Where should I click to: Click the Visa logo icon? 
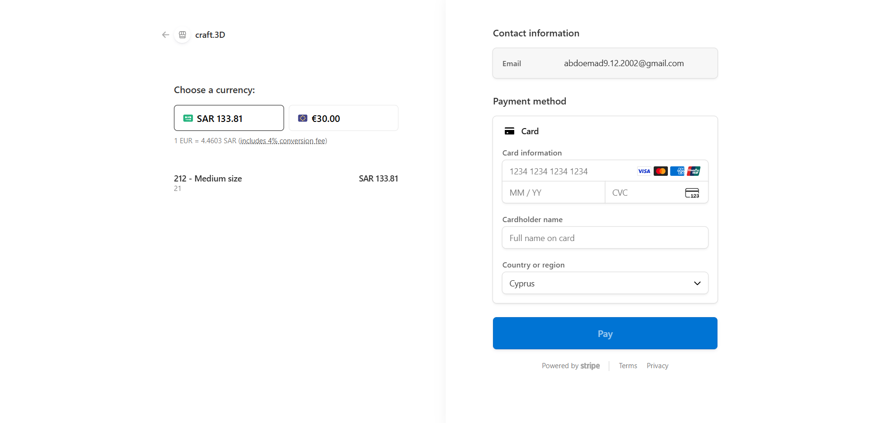tap(644, 171)
